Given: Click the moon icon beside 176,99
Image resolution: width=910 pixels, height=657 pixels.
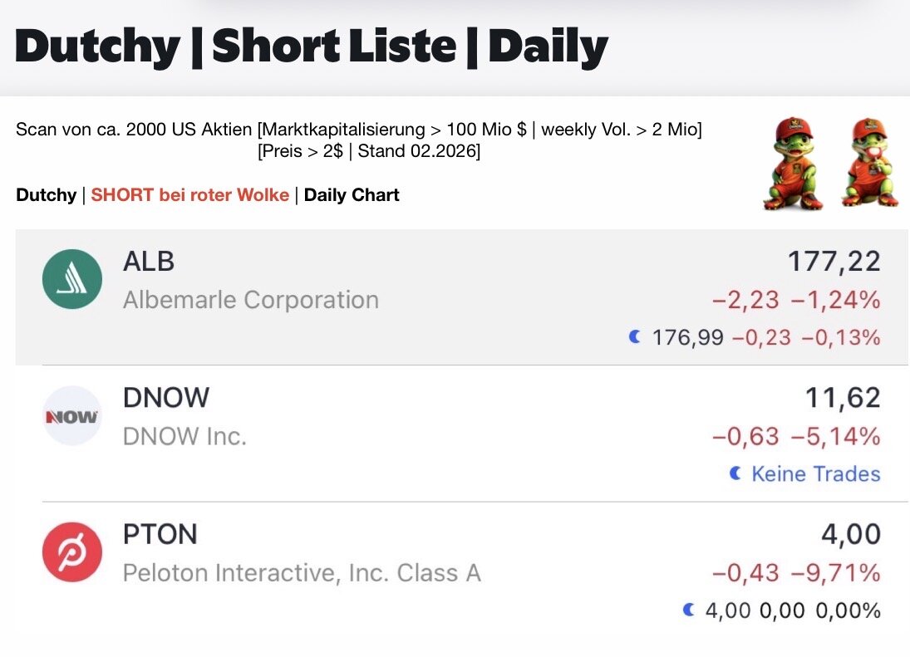Looking at the screenshot, I should point(635,336).
